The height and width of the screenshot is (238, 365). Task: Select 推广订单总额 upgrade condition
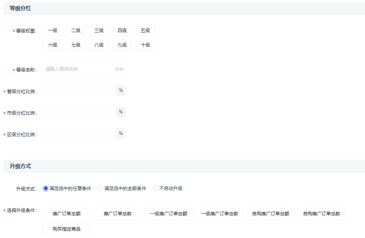[67, 214]
